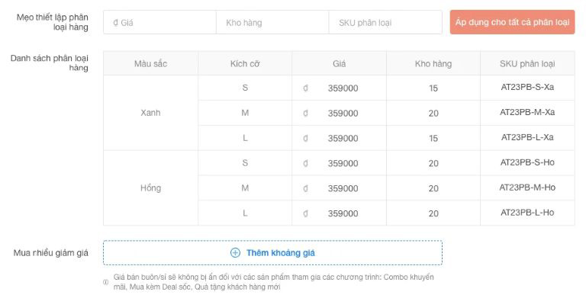Click the Hồng color group cell

(x=150, y=187)
